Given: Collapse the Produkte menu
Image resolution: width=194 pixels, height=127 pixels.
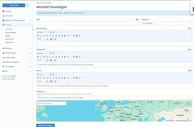Looking at the screenshot, I should pos(16,25).
